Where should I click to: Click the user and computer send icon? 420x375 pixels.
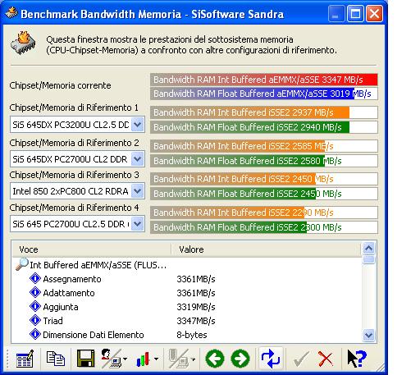(x=111, y=359)
